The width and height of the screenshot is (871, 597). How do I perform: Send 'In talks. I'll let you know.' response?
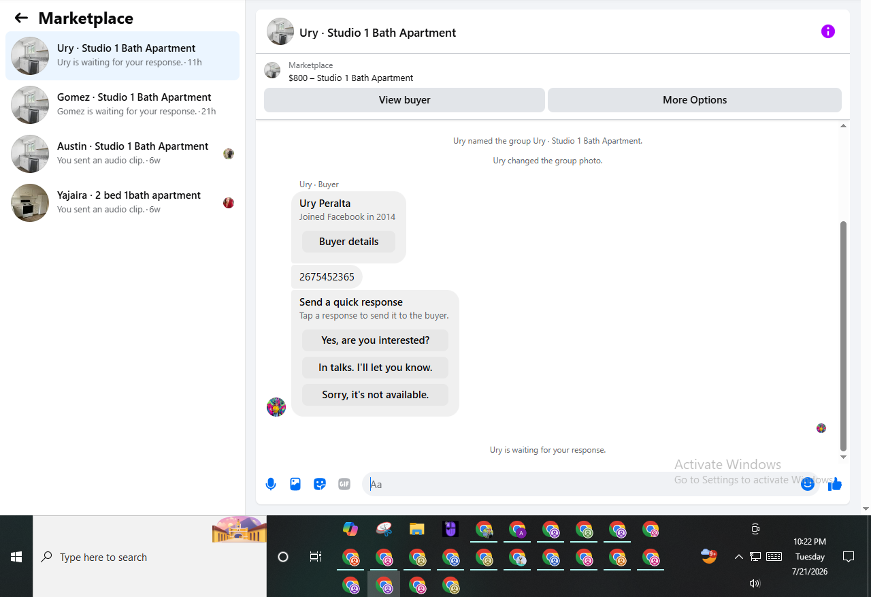point(375,368)
